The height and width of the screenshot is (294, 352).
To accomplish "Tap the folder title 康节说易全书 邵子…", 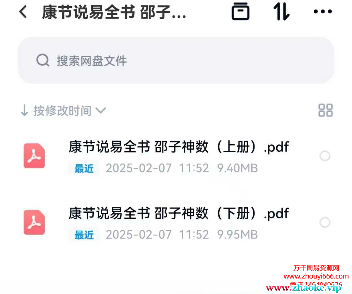I will pos(114,12).
